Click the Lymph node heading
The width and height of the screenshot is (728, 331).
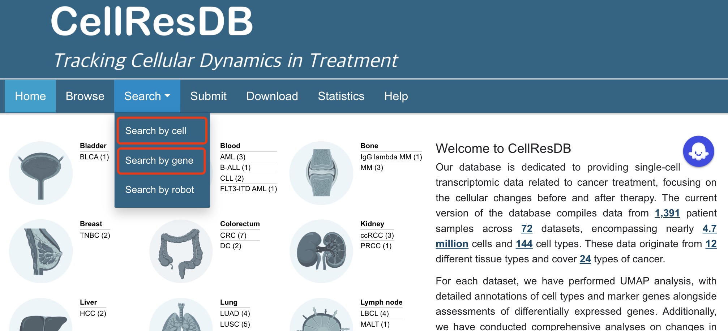381,302
